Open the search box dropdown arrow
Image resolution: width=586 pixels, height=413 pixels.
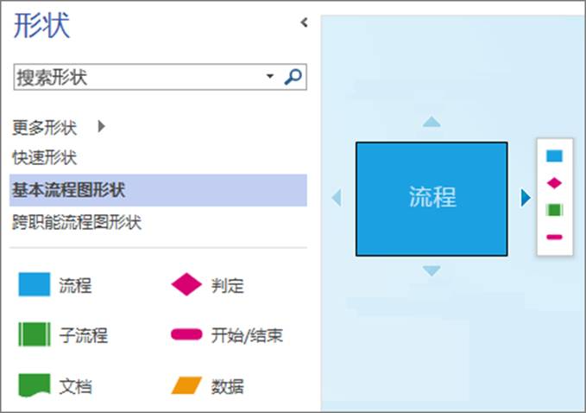[x=270, y=77]
